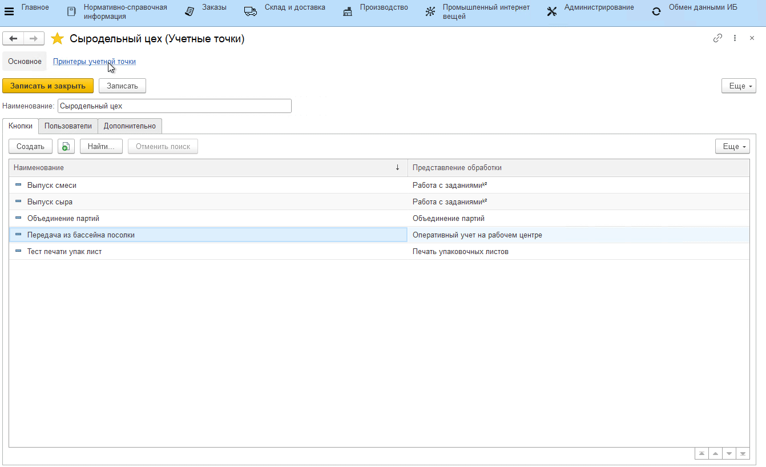This screenshot has height=467, width=766.
Task: Click the Наименование input field
Action: pos(174,106)
